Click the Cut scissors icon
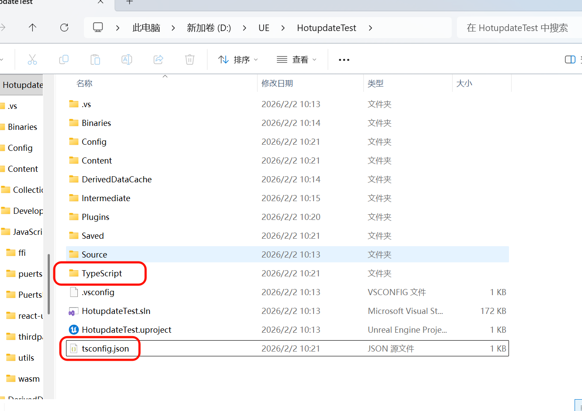 [x=32, y=59]
